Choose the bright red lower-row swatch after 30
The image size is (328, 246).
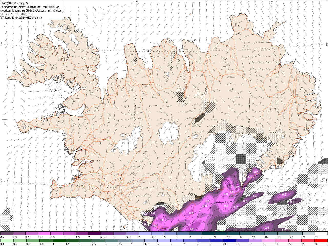pos(321,241)
